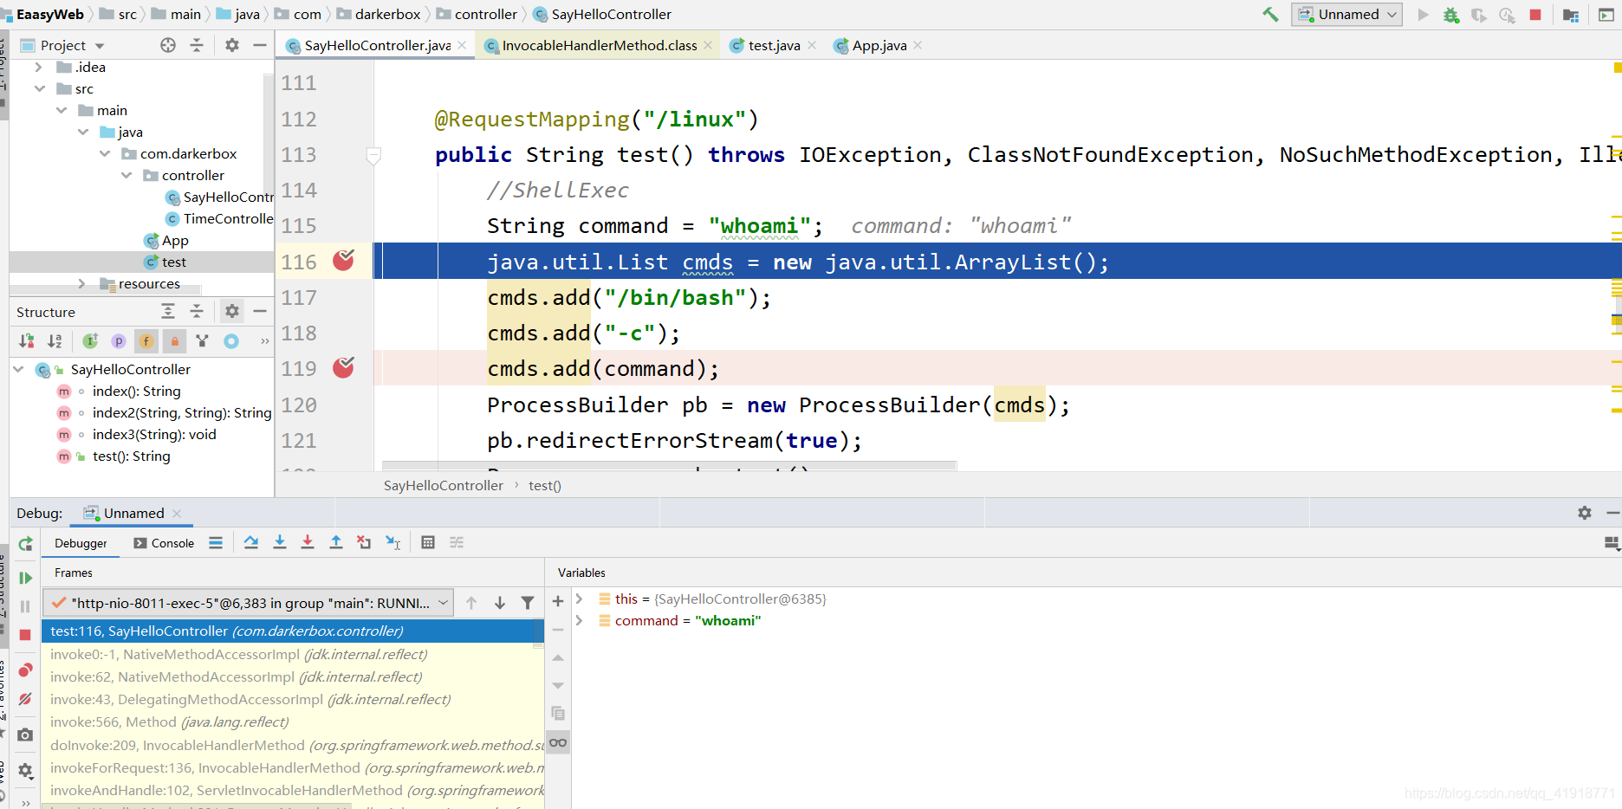Collapse all in the Project panel

click(197, 45)
